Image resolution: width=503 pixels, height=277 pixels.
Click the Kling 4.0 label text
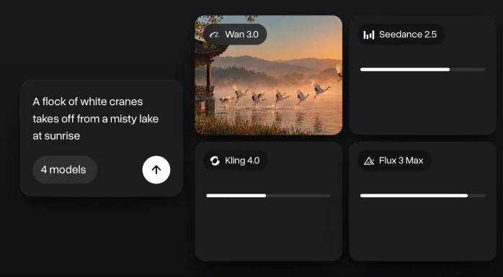(x=242, y=160)
